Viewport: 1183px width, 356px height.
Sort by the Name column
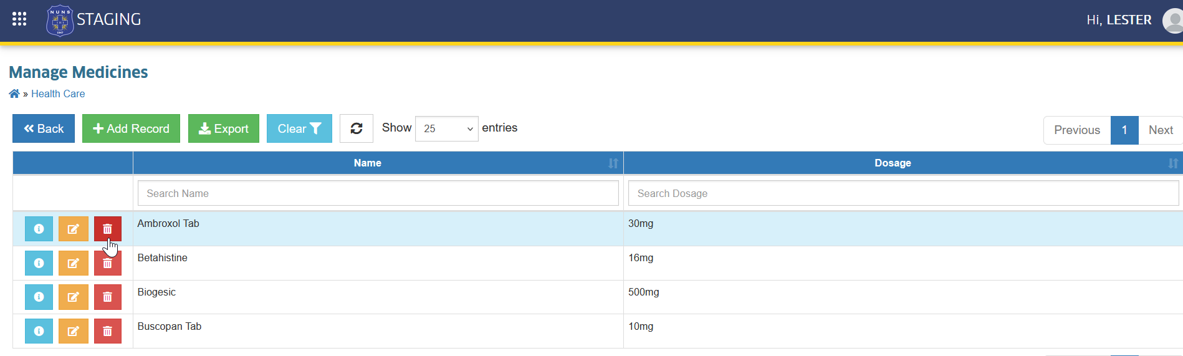click(x=378, y=163)
